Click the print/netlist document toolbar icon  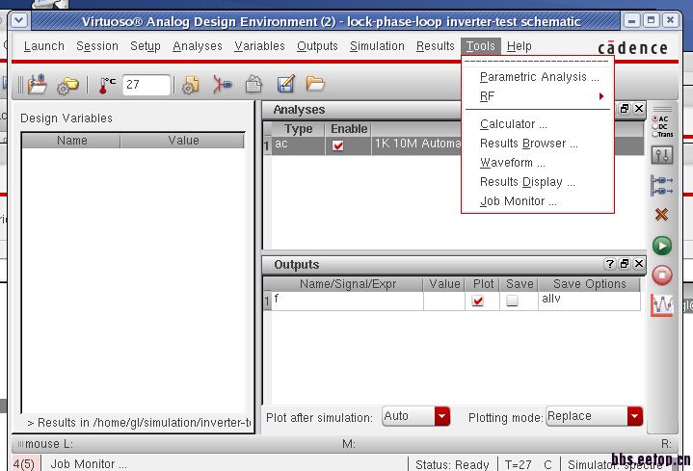[x=253, y=84]
